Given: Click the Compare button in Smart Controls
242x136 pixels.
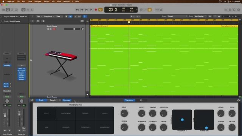Looking at the screenshot, I should 67,100.
